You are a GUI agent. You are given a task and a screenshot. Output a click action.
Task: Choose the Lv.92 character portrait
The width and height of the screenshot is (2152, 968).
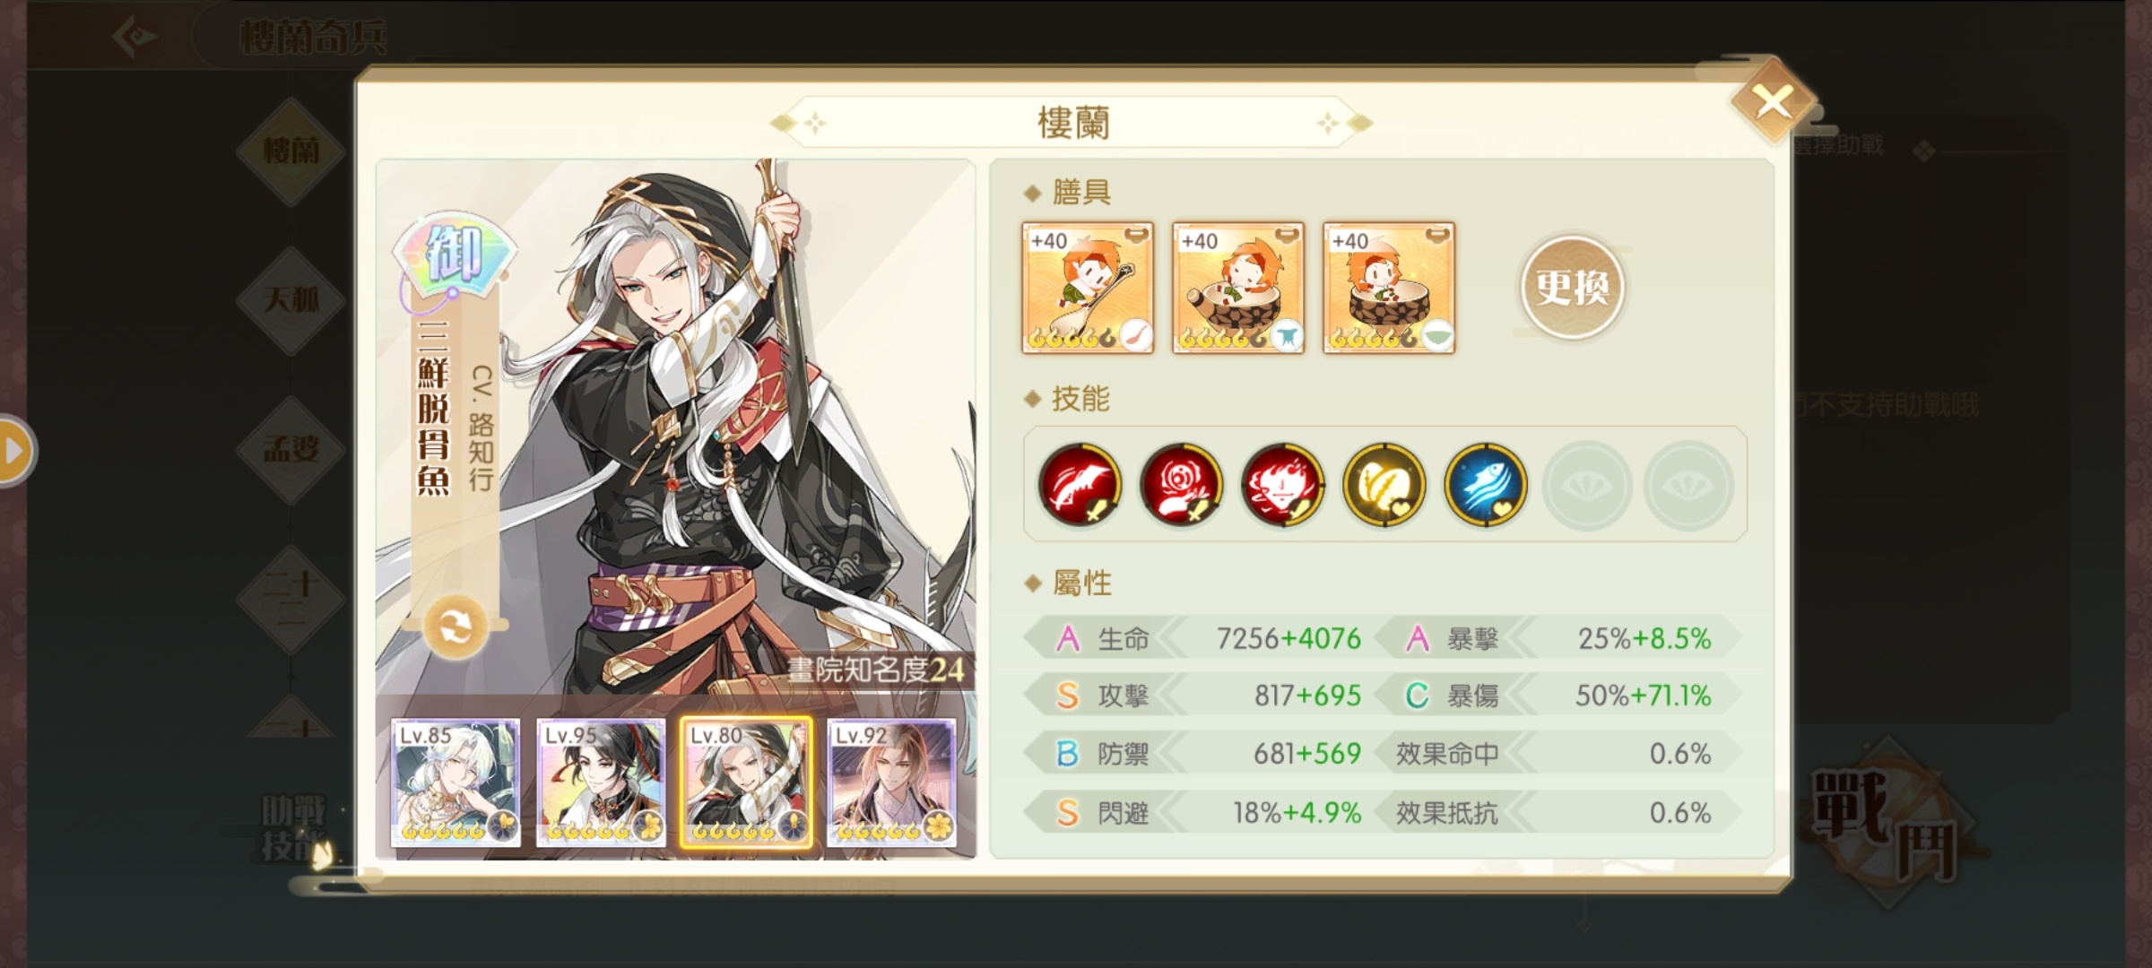[x=891, y=783]
